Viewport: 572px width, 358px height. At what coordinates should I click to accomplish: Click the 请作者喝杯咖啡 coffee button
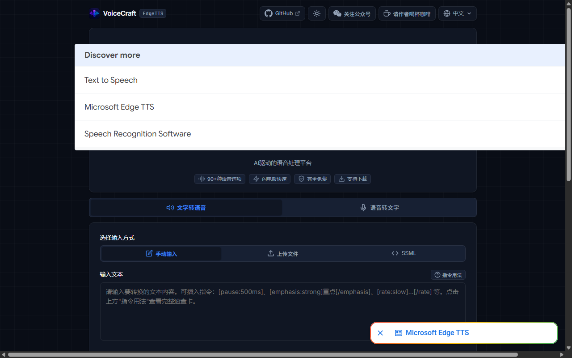(407, 13)
